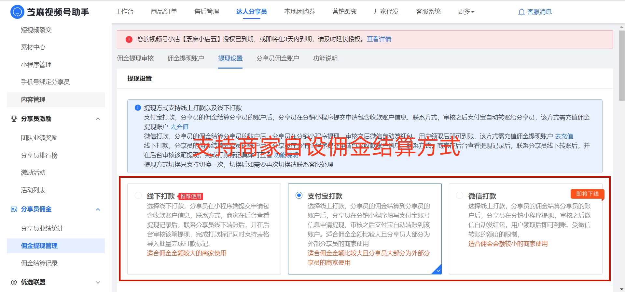Click the 客服消息 link
Screen dimensions: 625x292
pyautogui.click(x=539, y=12)
